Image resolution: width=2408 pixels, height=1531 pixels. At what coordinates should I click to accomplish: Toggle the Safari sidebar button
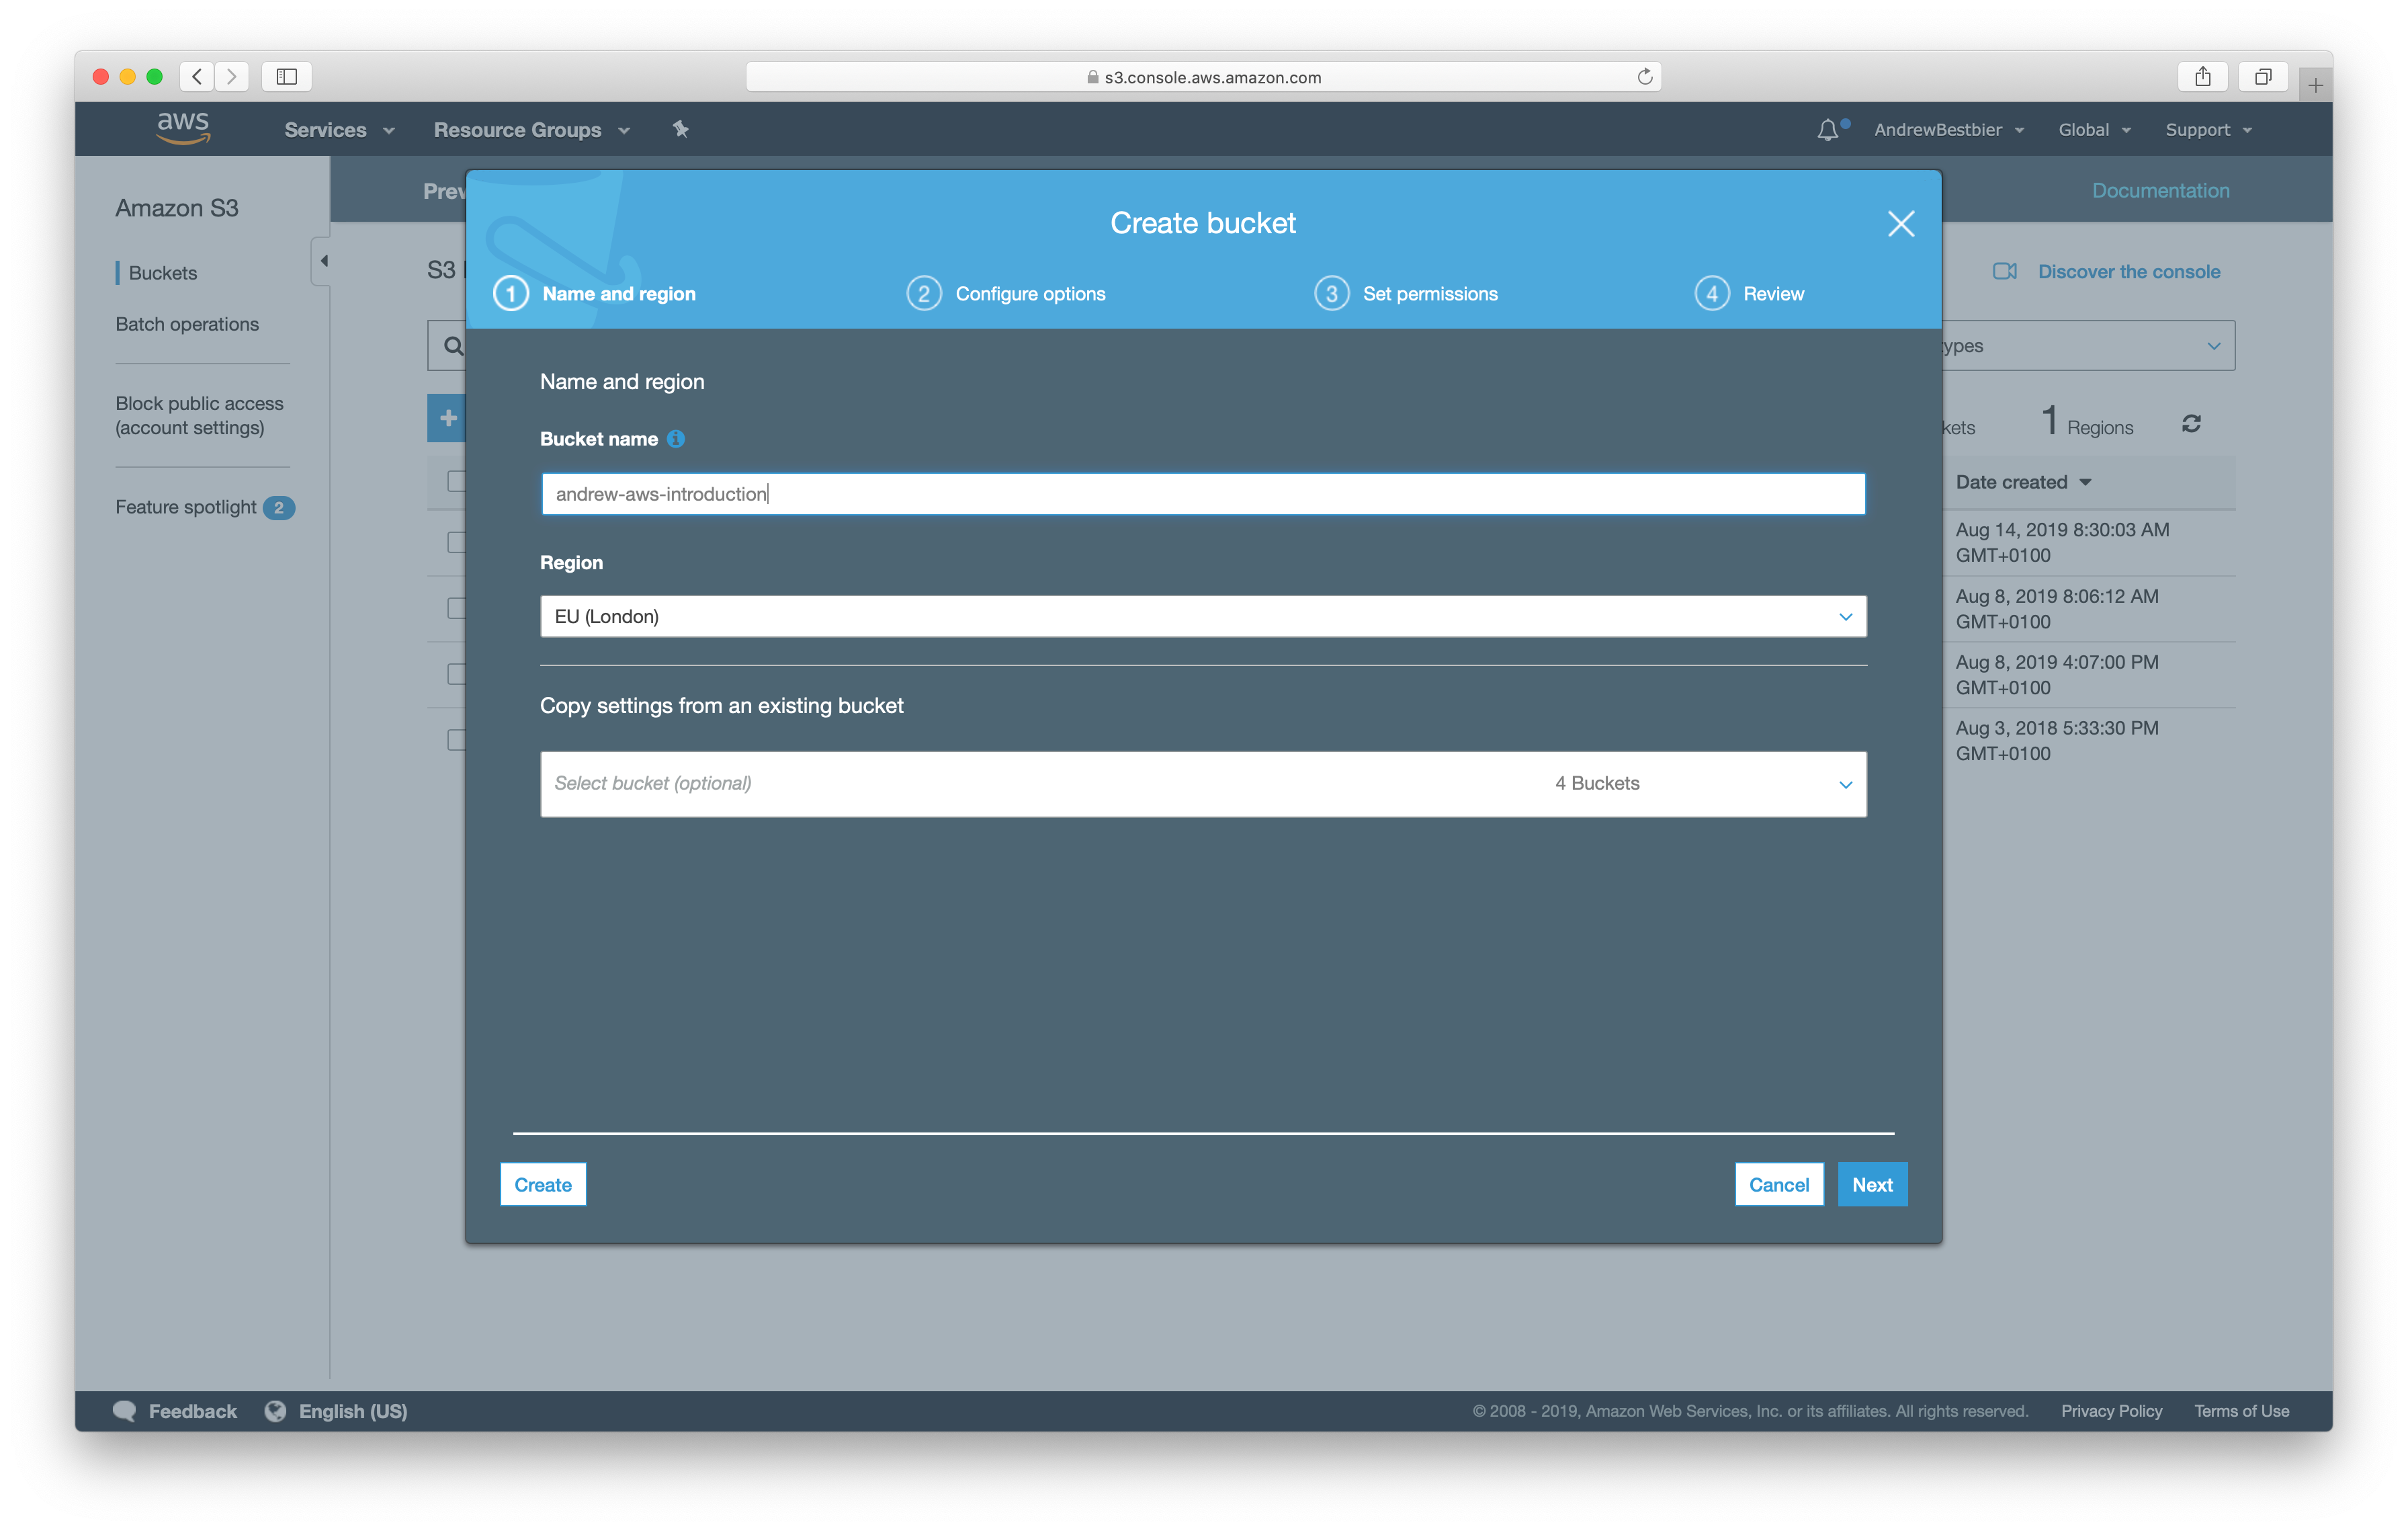(x=287, y=77)
